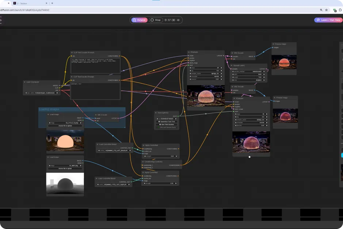The width and height of the screenshot is (343, 229).
Task: Open sampler_name dropdown in the lower KSampler
Action: coord(251,120)
